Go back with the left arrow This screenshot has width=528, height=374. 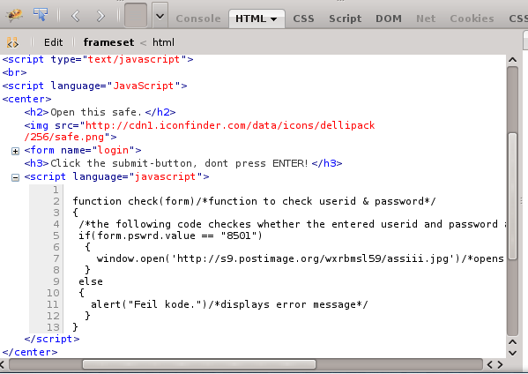(x=76, y=16)
